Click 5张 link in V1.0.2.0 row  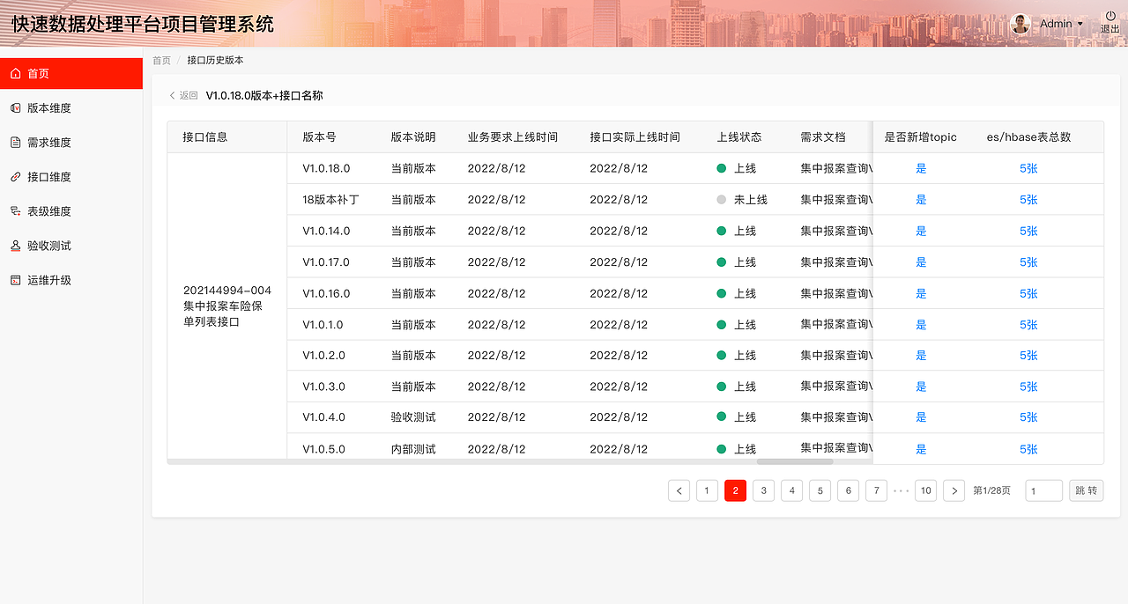pyautogui.click(x=1028, y=356)
